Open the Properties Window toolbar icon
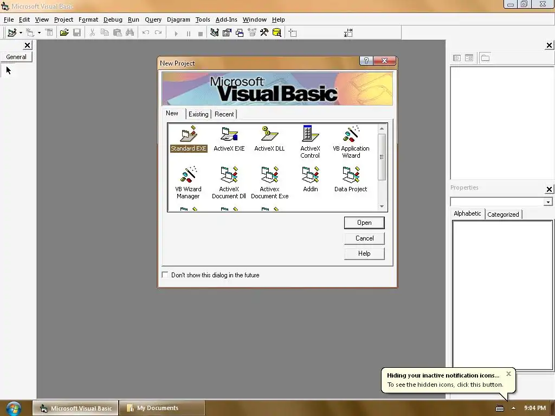555x416 pixels. [x=227, y=33]
